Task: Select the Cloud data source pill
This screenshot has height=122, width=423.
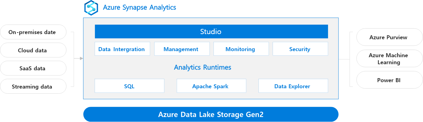Action: coord(33,50)
